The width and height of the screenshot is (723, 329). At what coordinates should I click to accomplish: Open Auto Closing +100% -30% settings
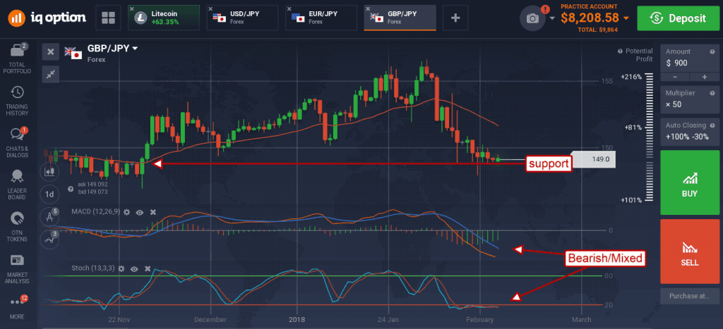690,131
